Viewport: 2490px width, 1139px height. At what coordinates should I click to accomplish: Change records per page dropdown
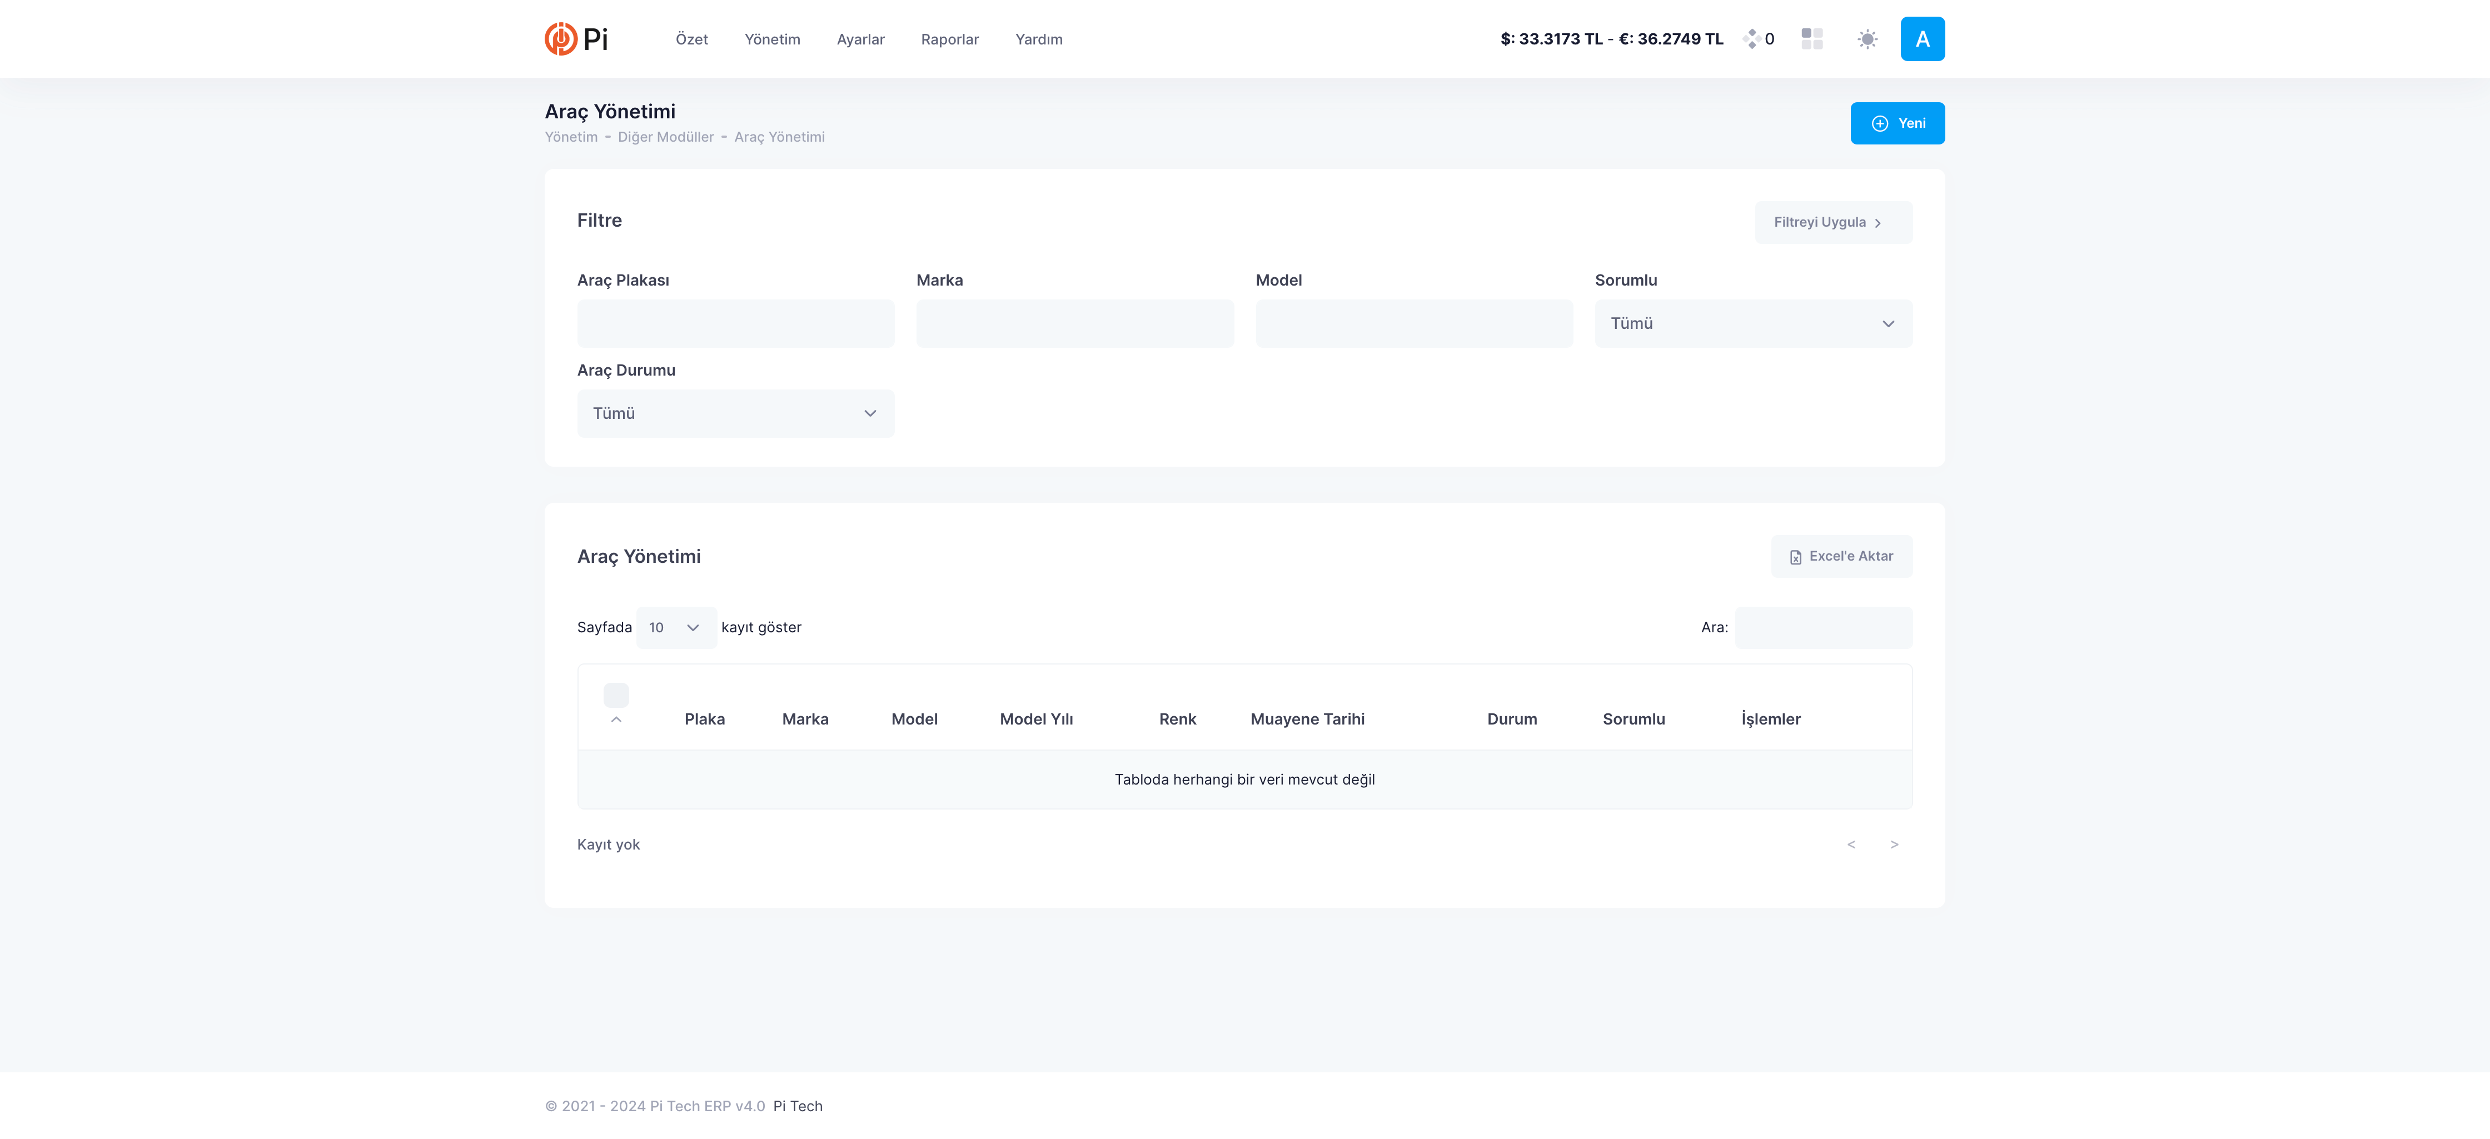pos(675,628)
